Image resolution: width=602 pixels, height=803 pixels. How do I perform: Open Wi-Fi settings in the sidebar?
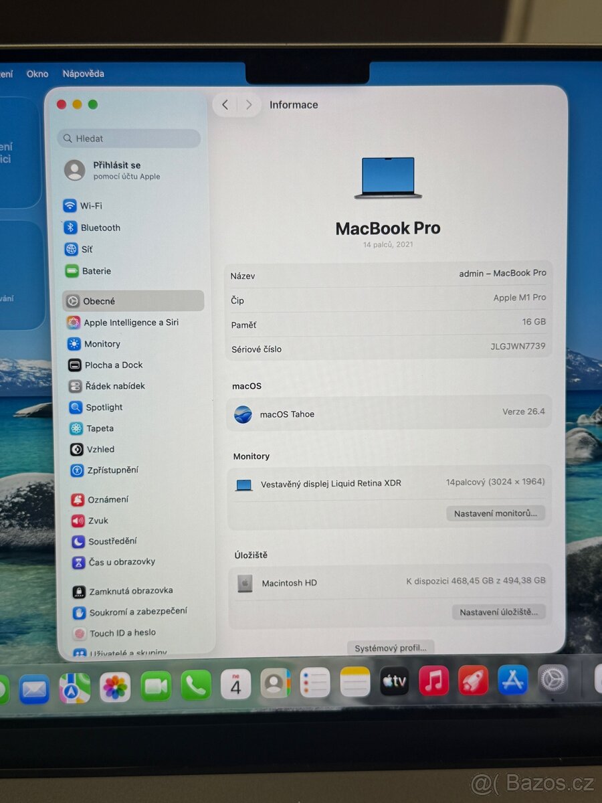tap(83, 205)
